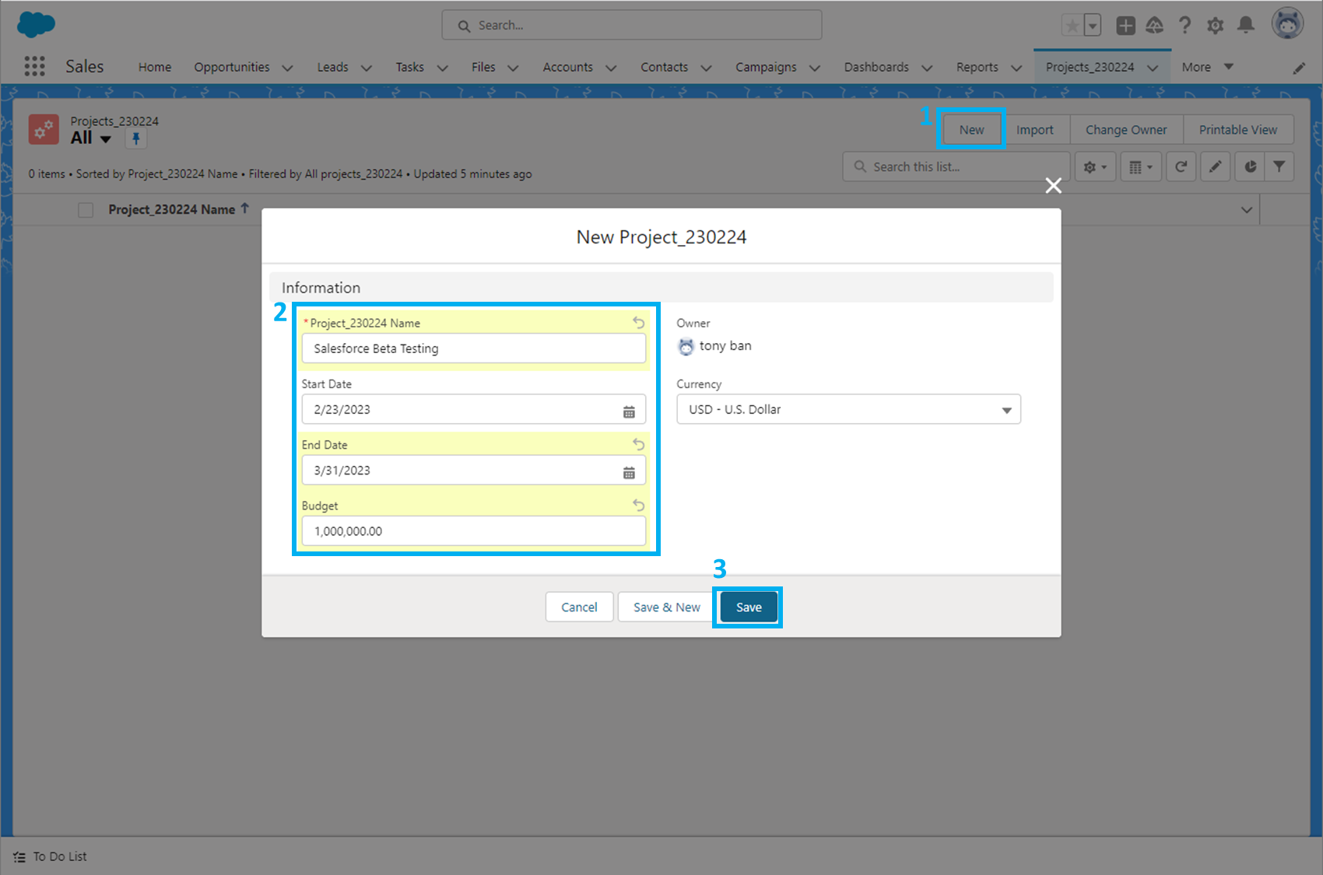Expand the Opportunities tab menu chevron
1323x875 pixels.
(x=287, y=68)
